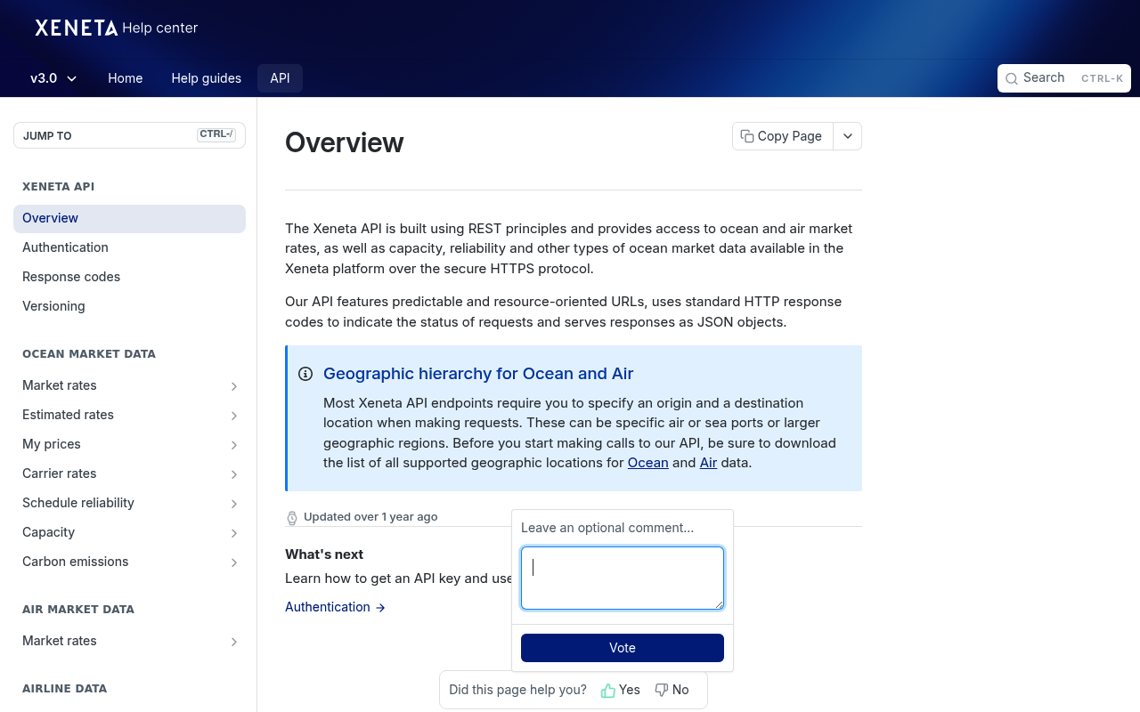Click the OCEAN MARKET DATA section header
The width and height of the screenshot is (1140, 712).
point(89,354)
